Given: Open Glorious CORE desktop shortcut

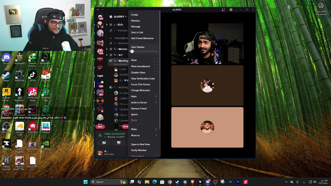Looking at the screenshot, I should point(20,129).
